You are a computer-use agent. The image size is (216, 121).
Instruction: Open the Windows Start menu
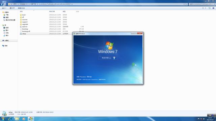(x=3, y=119)
